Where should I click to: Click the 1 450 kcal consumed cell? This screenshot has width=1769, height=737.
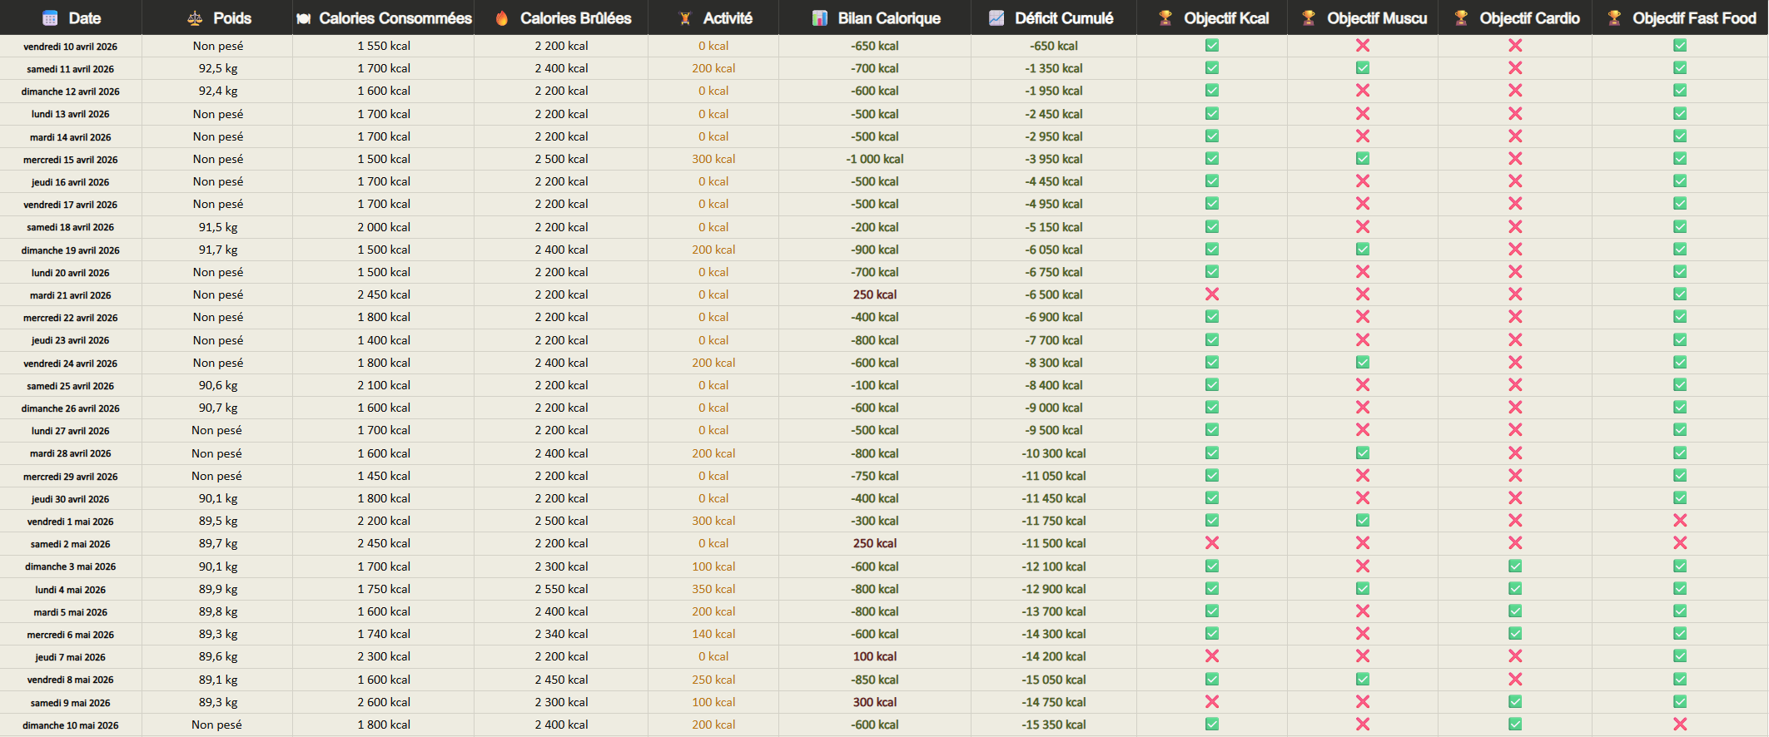tap(384, 476)
